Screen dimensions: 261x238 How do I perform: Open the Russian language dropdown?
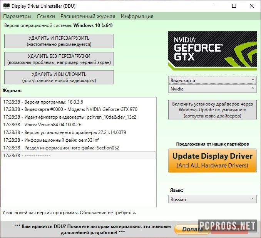click(212, 199)
